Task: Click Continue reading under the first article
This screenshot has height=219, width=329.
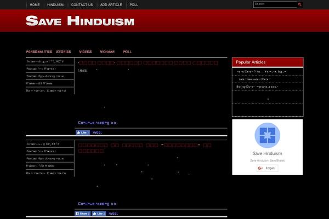Action: pyautogui.click(x=97, y=123)
